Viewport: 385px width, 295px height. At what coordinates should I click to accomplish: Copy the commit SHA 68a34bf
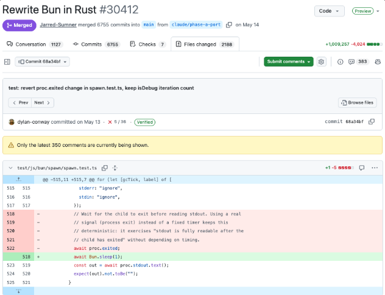point(372,121)
